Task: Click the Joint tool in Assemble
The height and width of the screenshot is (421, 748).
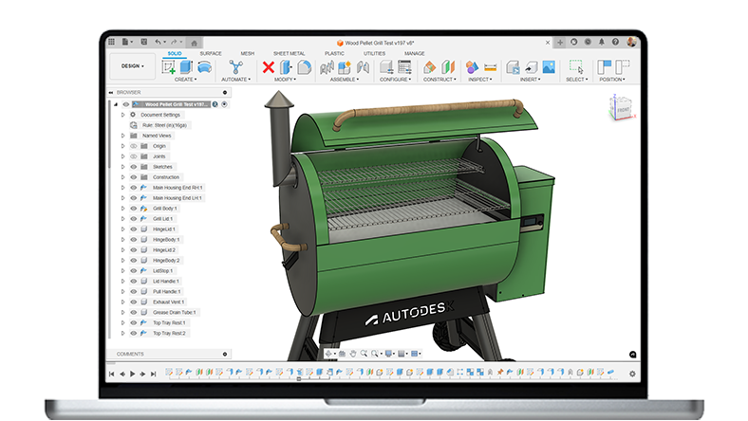Action: (327, 67)
